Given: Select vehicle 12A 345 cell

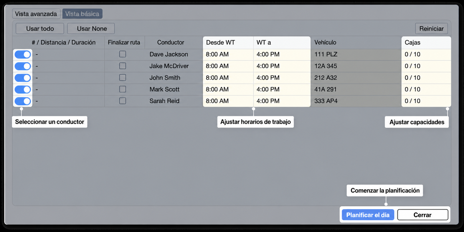Looking at the screenshot, I should pos(356,66).
